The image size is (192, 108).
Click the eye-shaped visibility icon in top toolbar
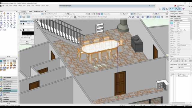pyautogui.click(x=183, y=9)
